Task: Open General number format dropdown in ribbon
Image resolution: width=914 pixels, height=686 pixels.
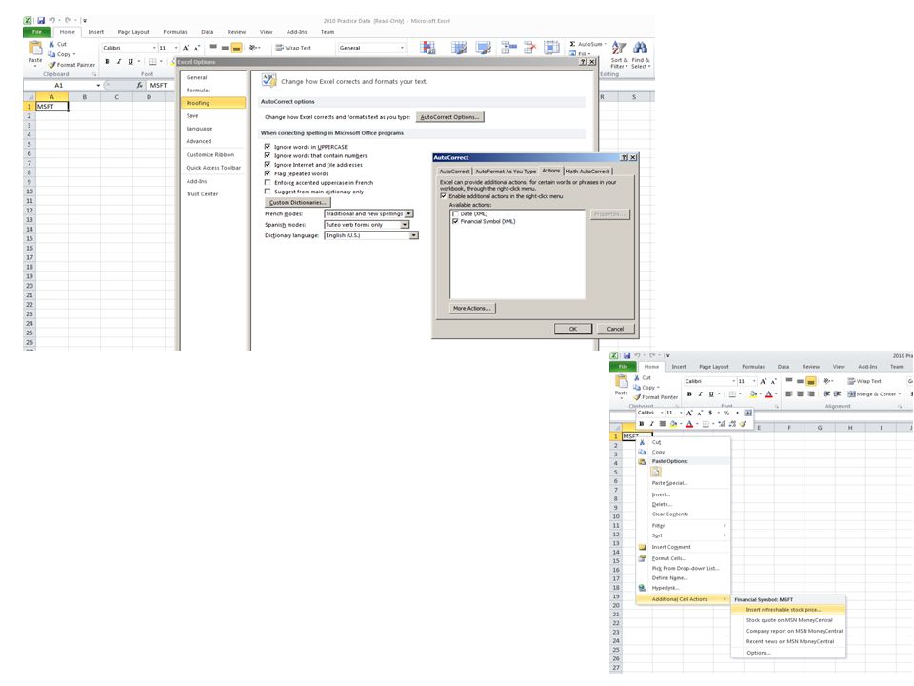Action: (x=402, y=48)
